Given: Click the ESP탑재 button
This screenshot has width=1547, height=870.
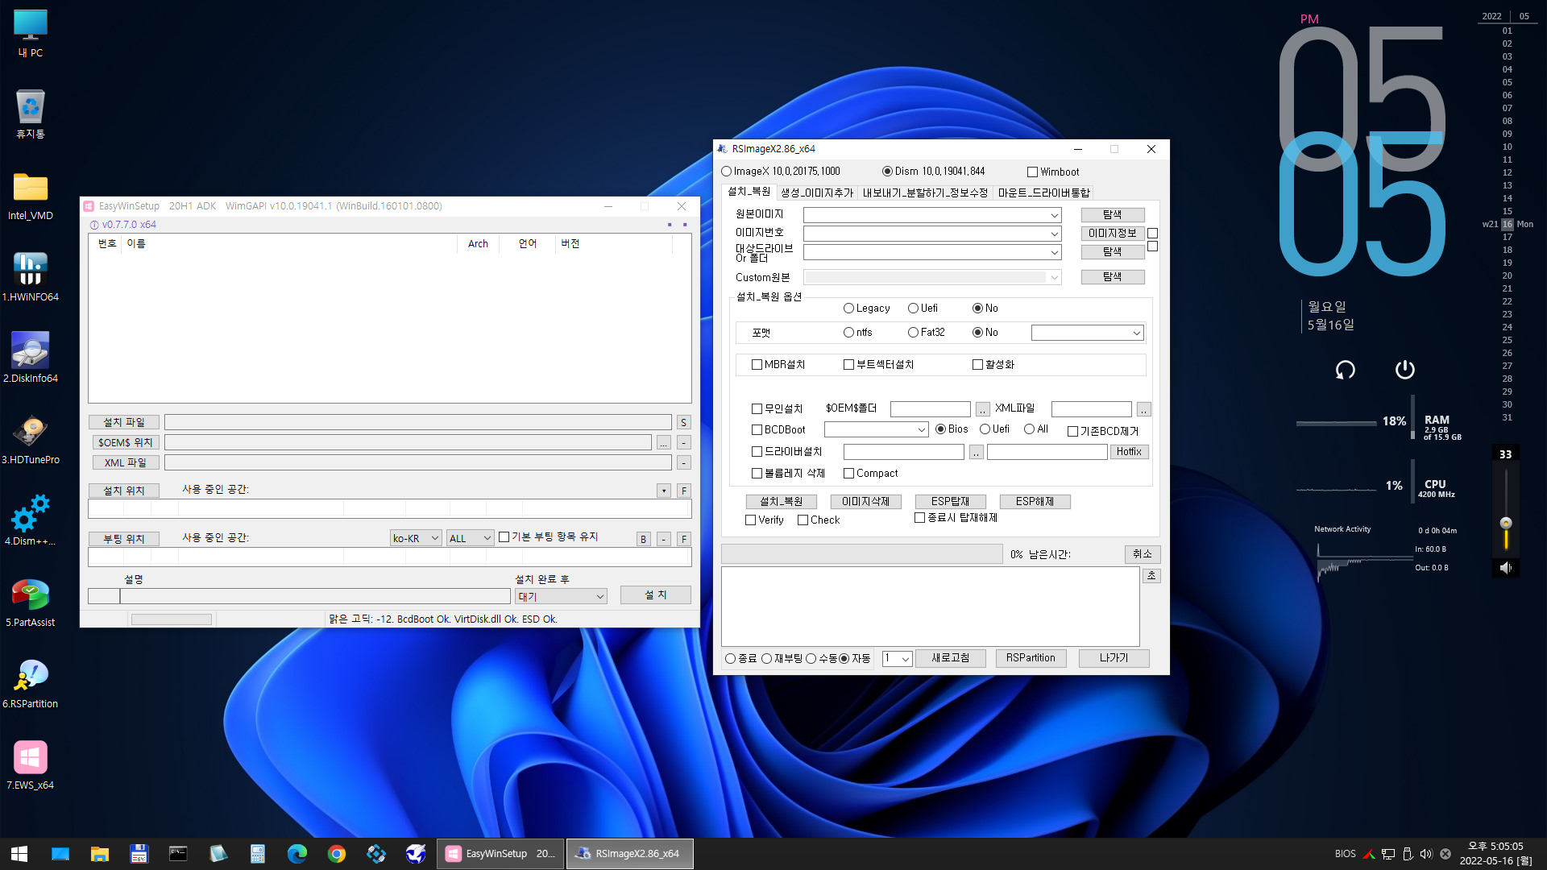Looking at the screenshot, I should click(950, 502).
